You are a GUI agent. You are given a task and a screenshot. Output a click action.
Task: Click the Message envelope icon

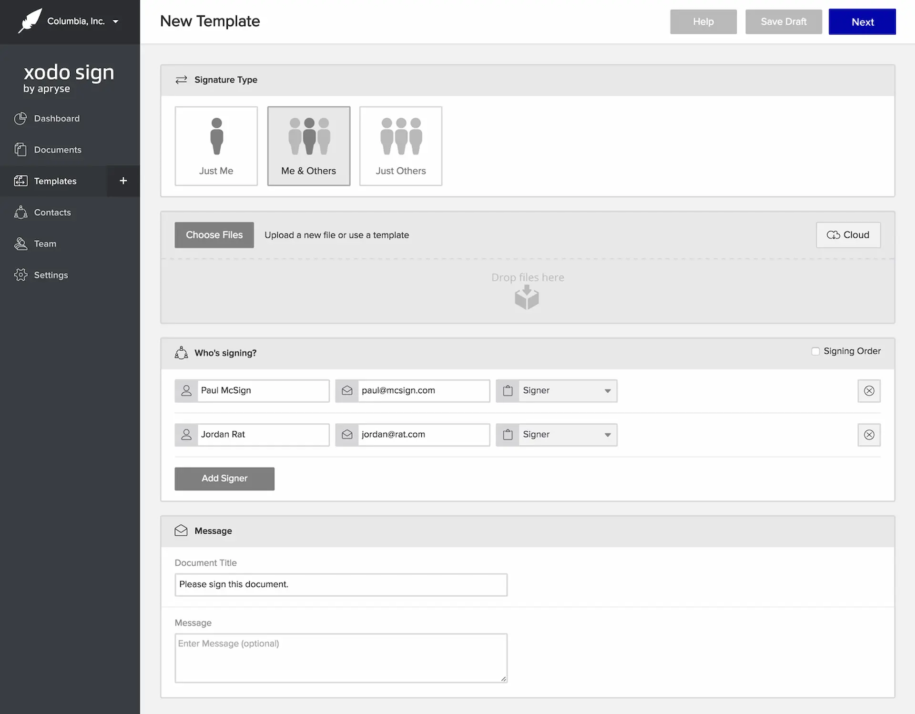[181, 530]
